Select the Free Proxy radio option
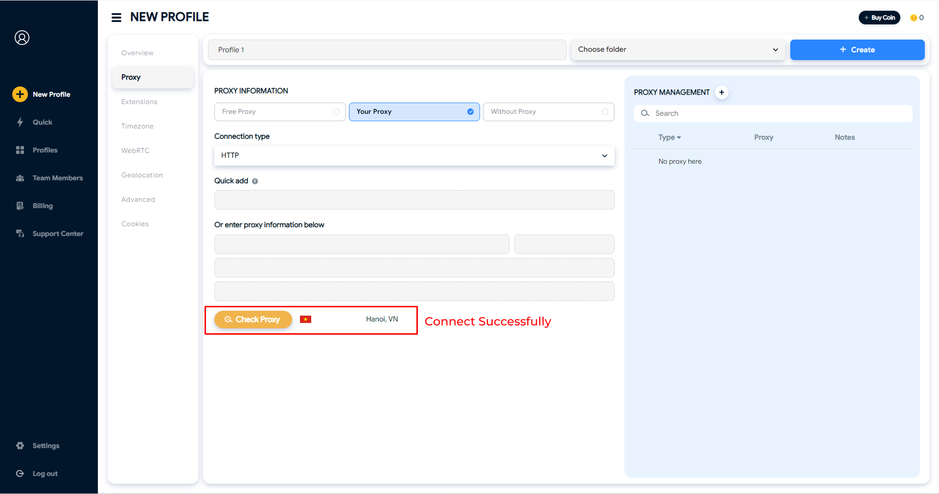Image resolution: width=939 pixels, height=494 pixels. tap(336, 112)
